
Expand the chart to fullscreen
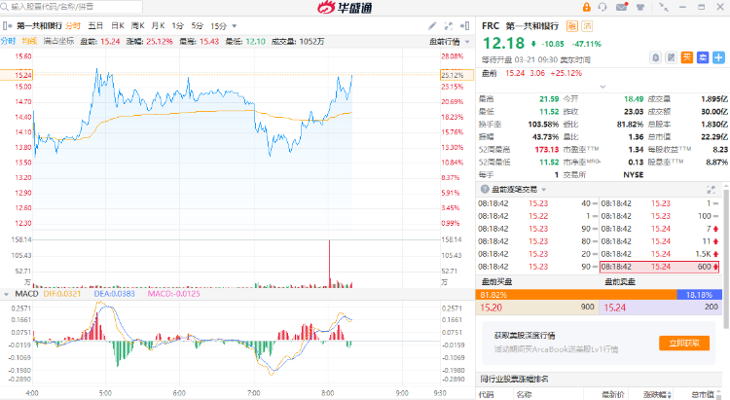(x=449, y=26)
